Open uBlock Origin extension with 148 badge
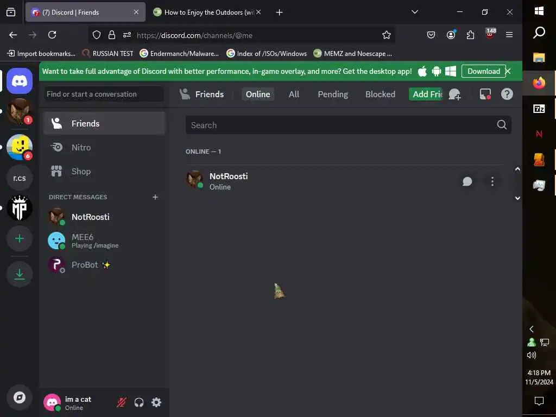The width and height of the screenshot is (556, 417). [x=490, y=34]
